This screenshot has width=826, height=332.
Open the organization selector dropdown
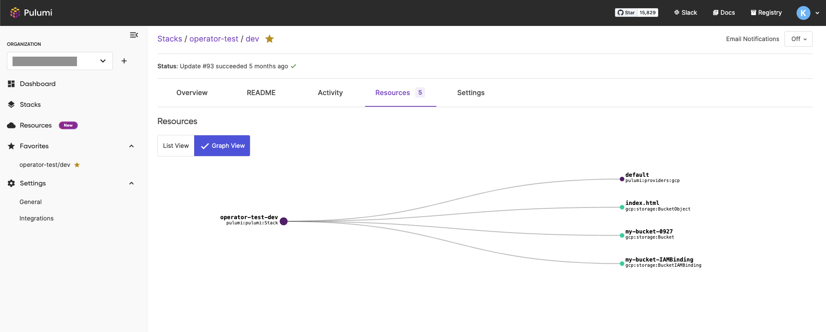click(x=60, y=61)
